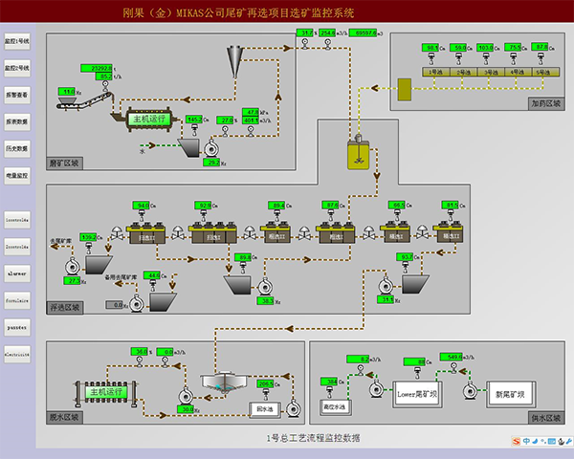Screen dimensions: 574x459
Task: Open the 历史数据 history page
Action: tap(16, 149)
